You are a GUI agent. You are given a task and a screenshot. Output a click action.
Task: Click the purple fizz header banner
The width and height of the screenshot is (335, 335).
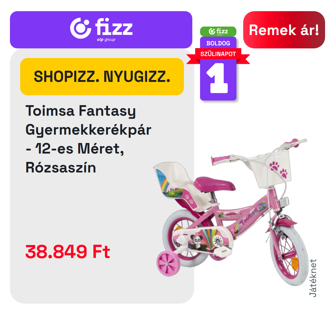pos(101,30)
